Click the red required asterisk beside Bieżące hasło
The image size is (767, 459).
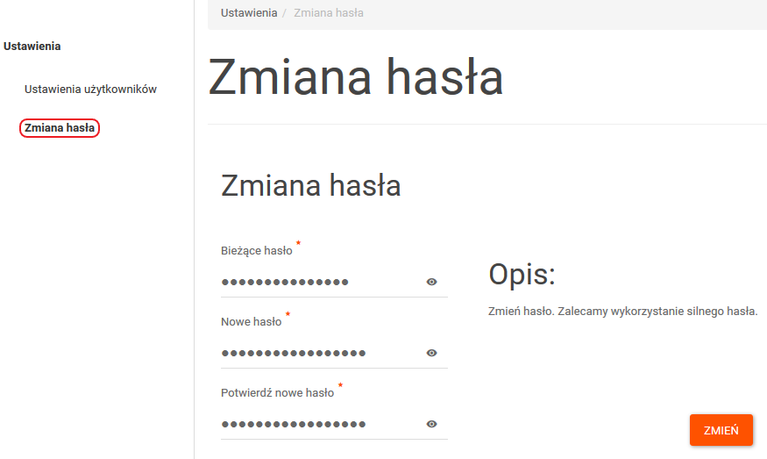click(298, 242)
